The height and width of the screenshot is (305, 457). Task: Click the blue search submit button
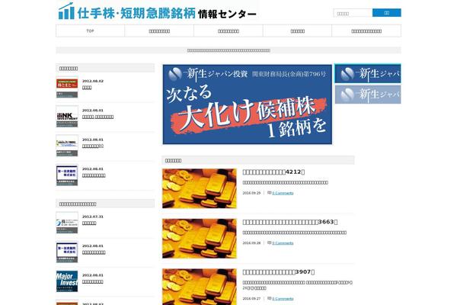[x=386, y=13]
